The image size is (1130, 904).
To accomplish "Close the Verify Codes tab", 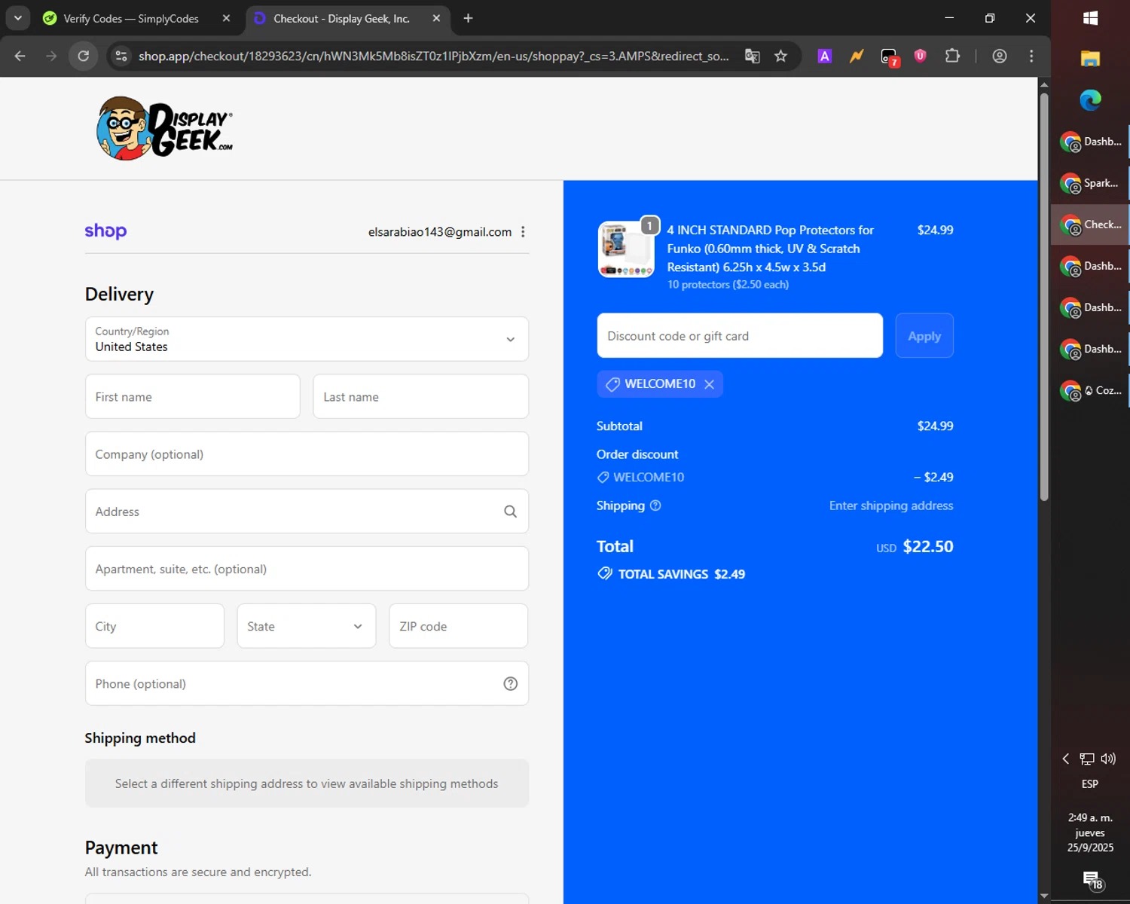I will pos(226,18).
